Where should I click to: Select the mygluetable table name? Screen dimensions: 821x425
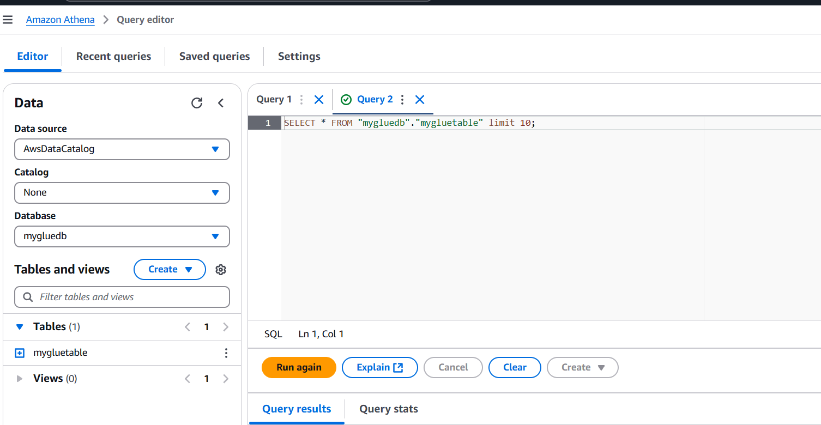[x=61, y=353]
